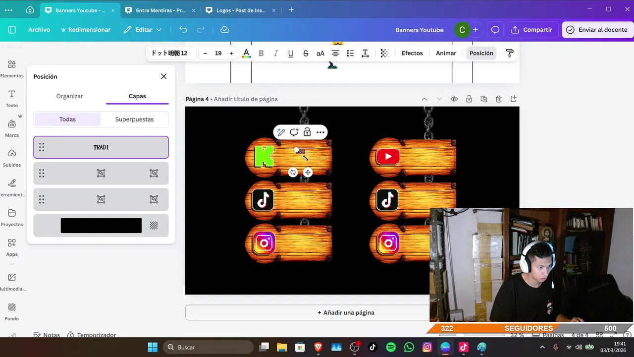
Task: Switch to the Capas tab
Action: (137, 96)
